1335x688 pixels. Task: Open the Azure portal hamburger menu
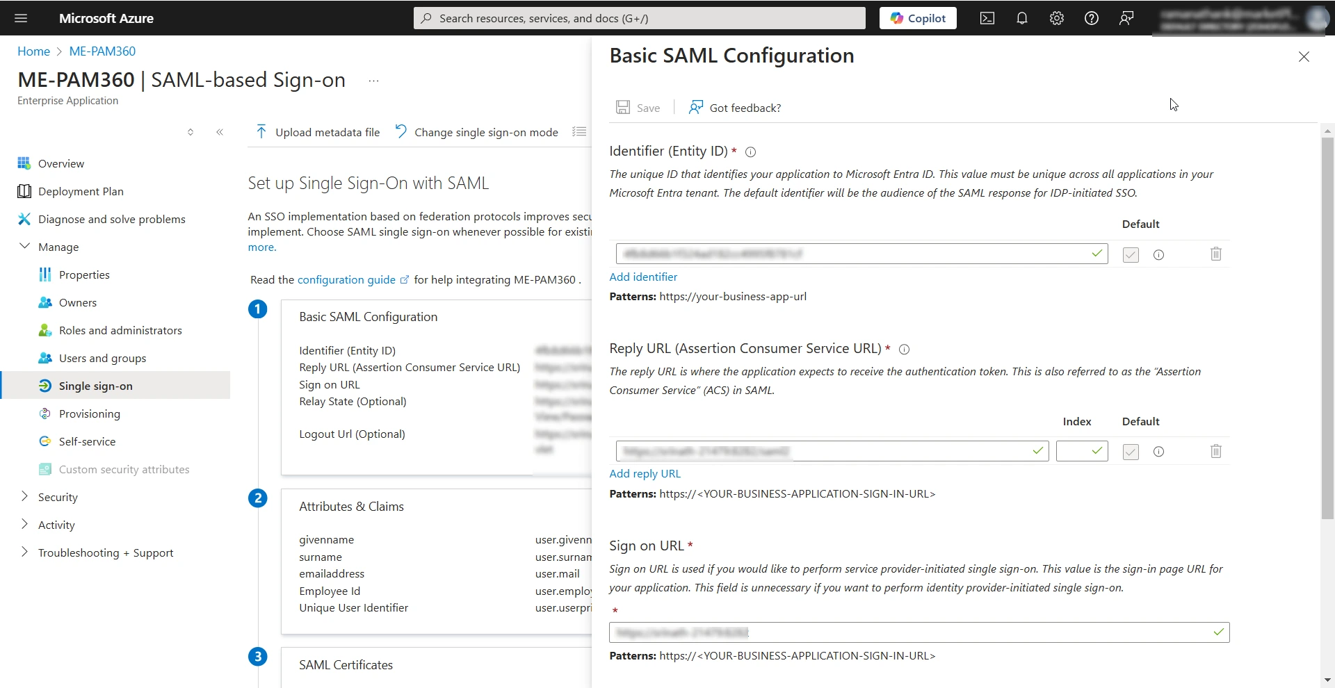point(21,18)
